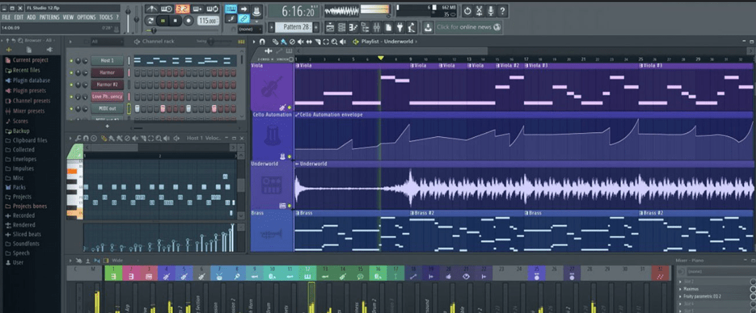Select the magnet snap icon in Playlist
The height and width of the screenshot is (313, 756).
click(262, 42)
